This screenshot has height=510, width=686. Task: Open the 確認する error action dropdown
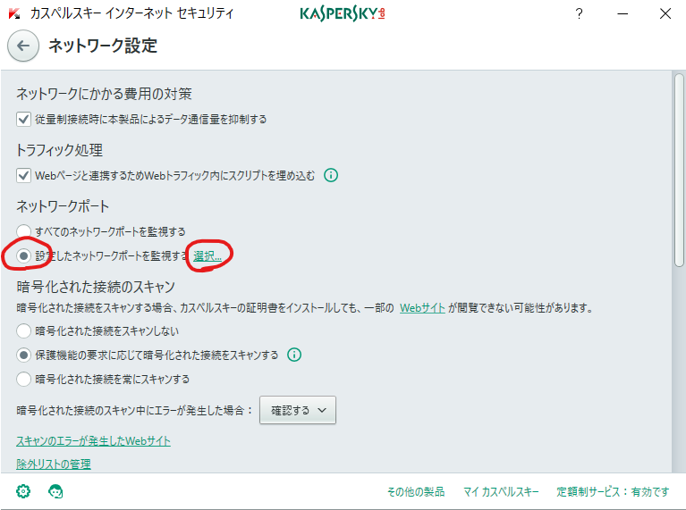(x=298, y=410)
